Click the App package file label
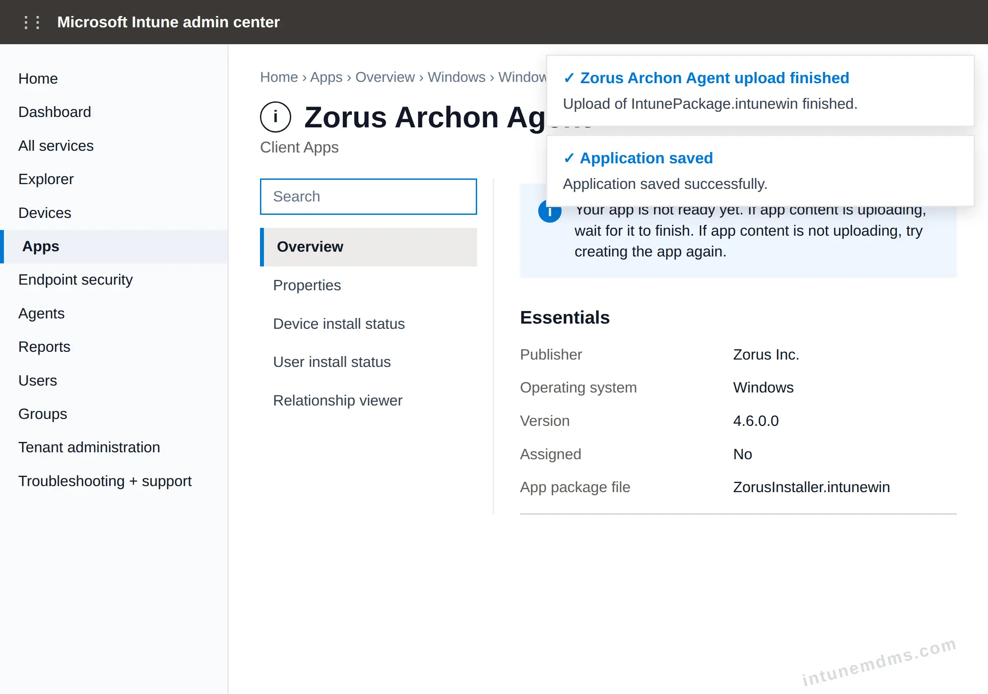Image resolution: width=988 pixels, height=694 pixels. point(575,487)
